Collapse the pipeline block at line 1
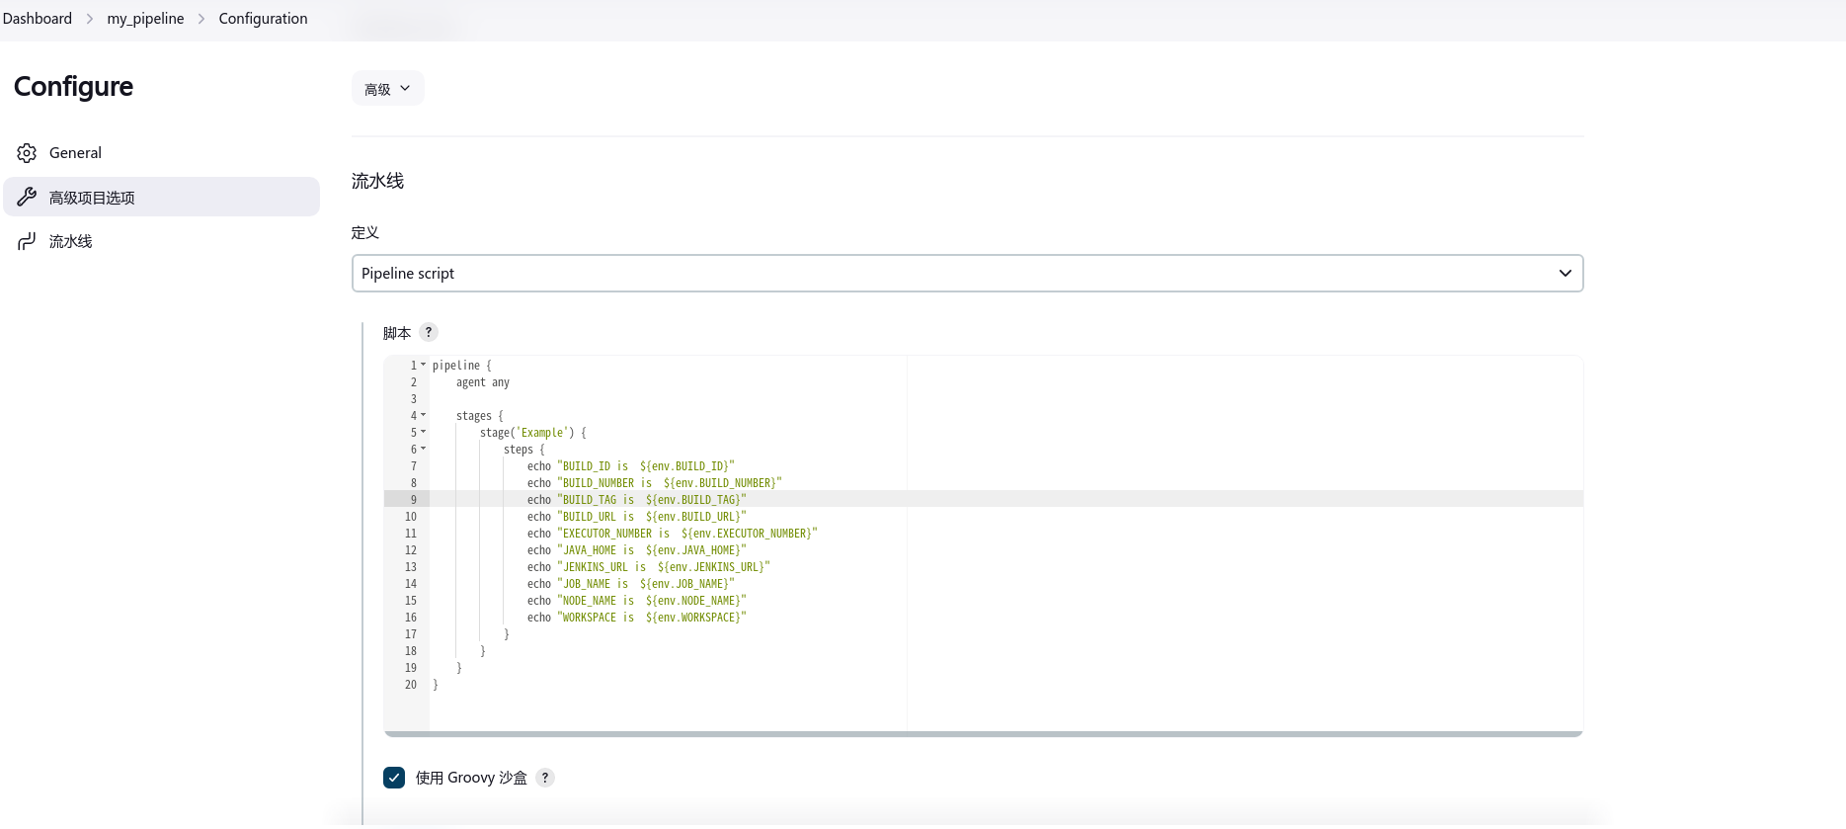The height and width of the screenshot is (829, 1846). (424, 365)
